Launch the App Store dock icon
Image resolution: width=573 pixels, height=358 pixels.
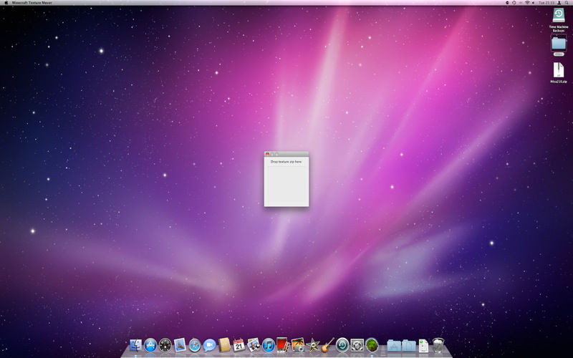(150, 345)
